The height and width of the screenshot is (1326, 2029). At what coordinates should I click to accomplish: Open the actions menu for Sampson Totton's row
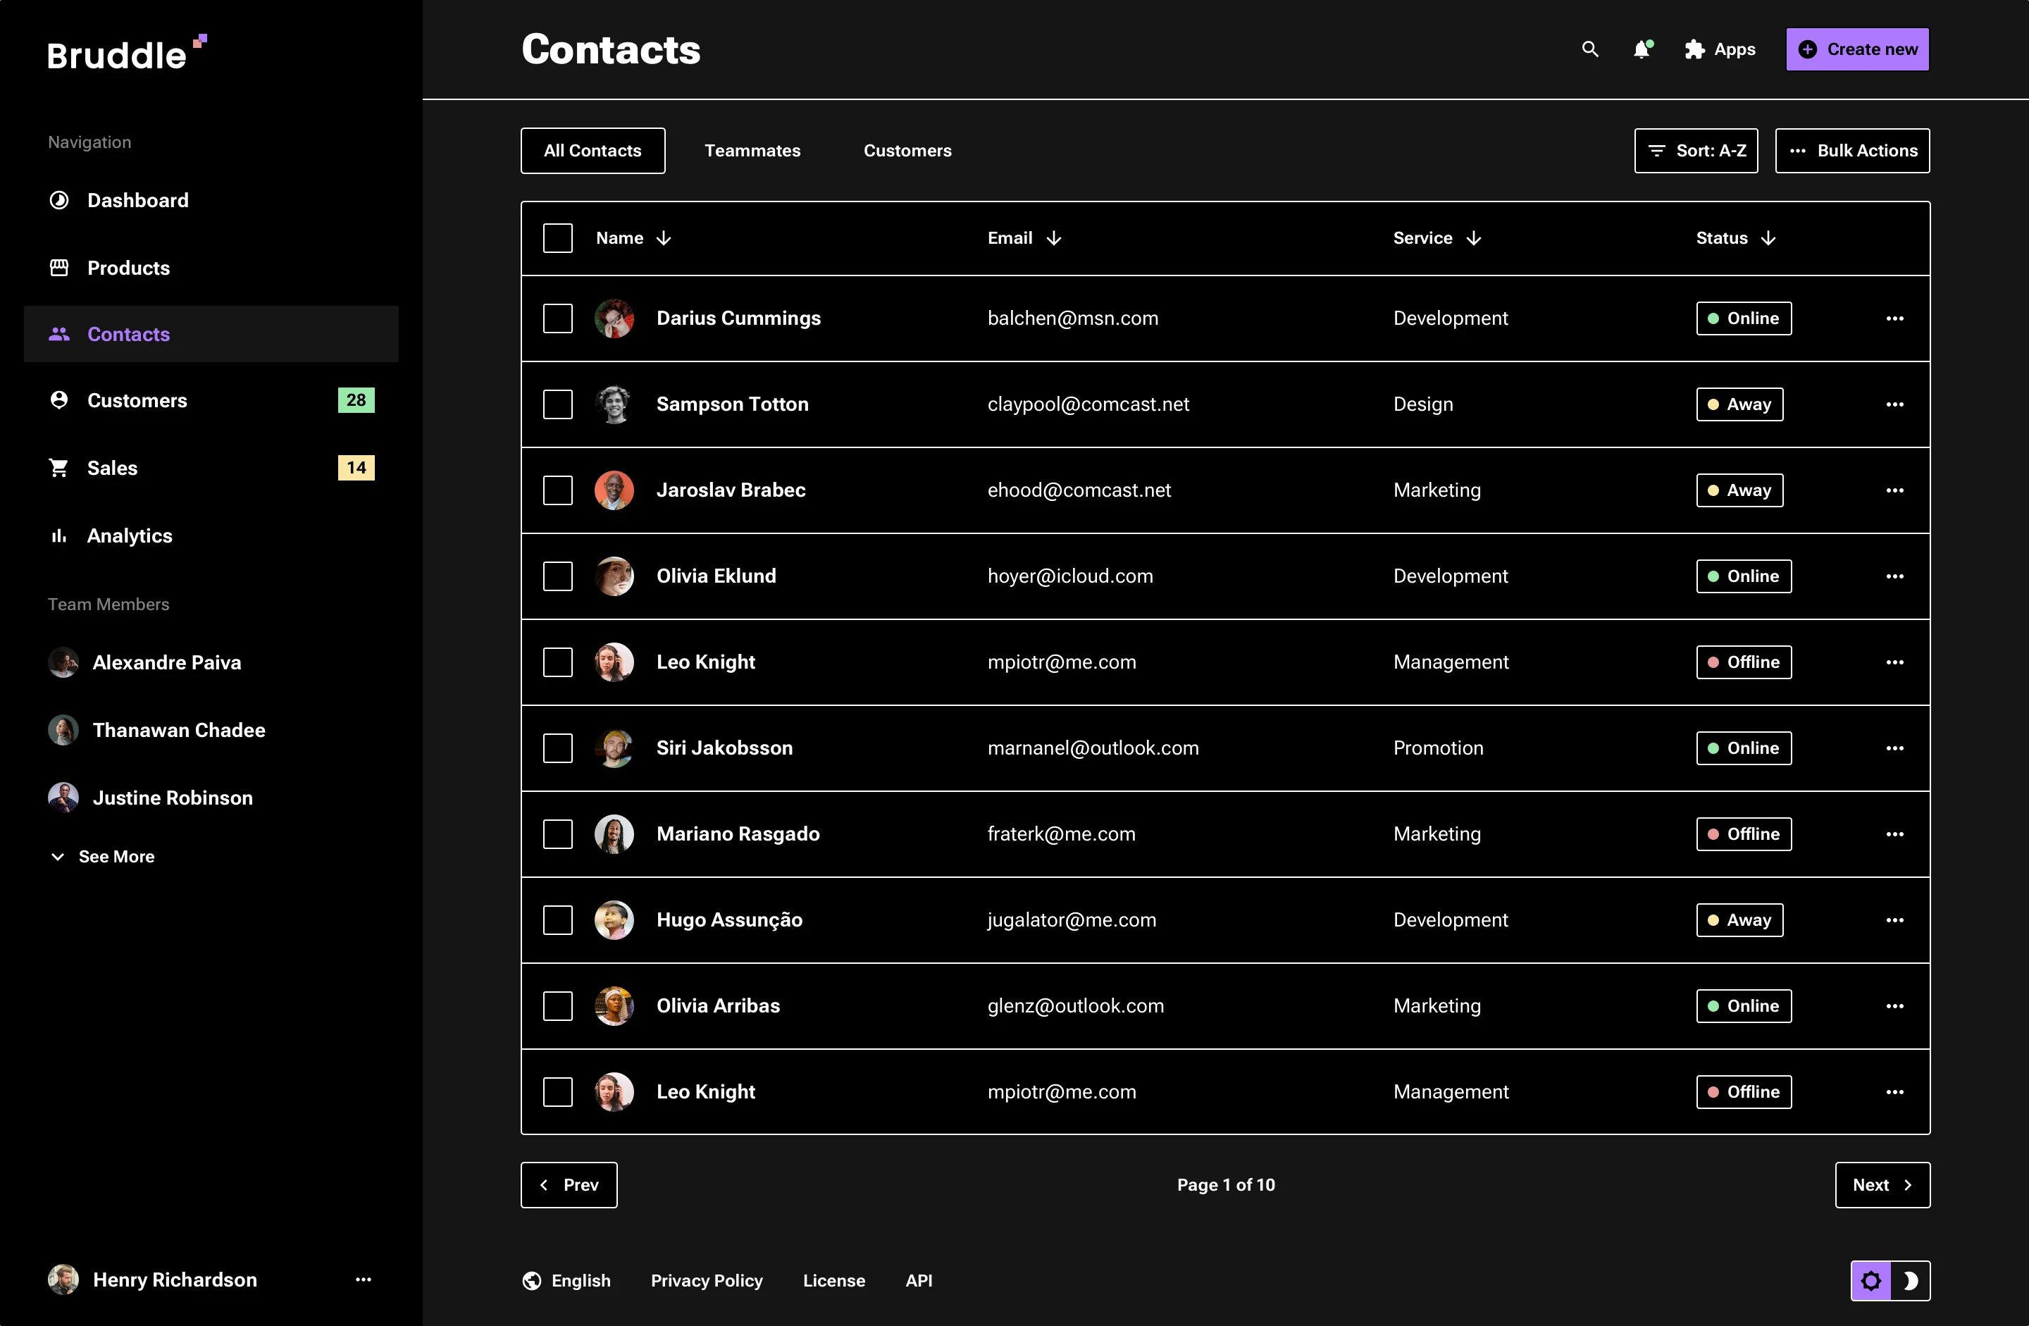[x=1894, y=404]
